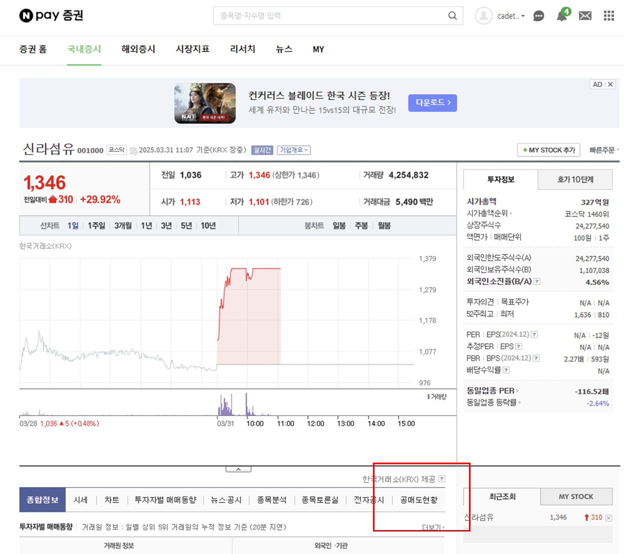Image resolution: width=624 pixels, height=554 pixels.
Task: Click the search magnifier icon
Action: tap(452, 15)
